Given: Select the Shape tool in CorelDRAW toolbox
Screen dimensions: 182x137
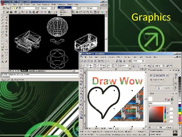Looking at the screenshot, I should (81, 74).
